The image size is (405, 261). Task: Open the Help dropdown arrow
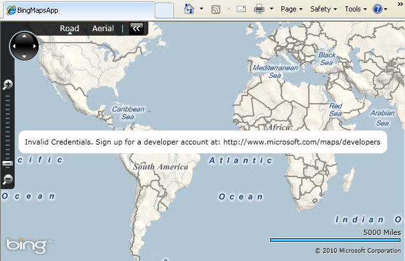pos(386,10)
